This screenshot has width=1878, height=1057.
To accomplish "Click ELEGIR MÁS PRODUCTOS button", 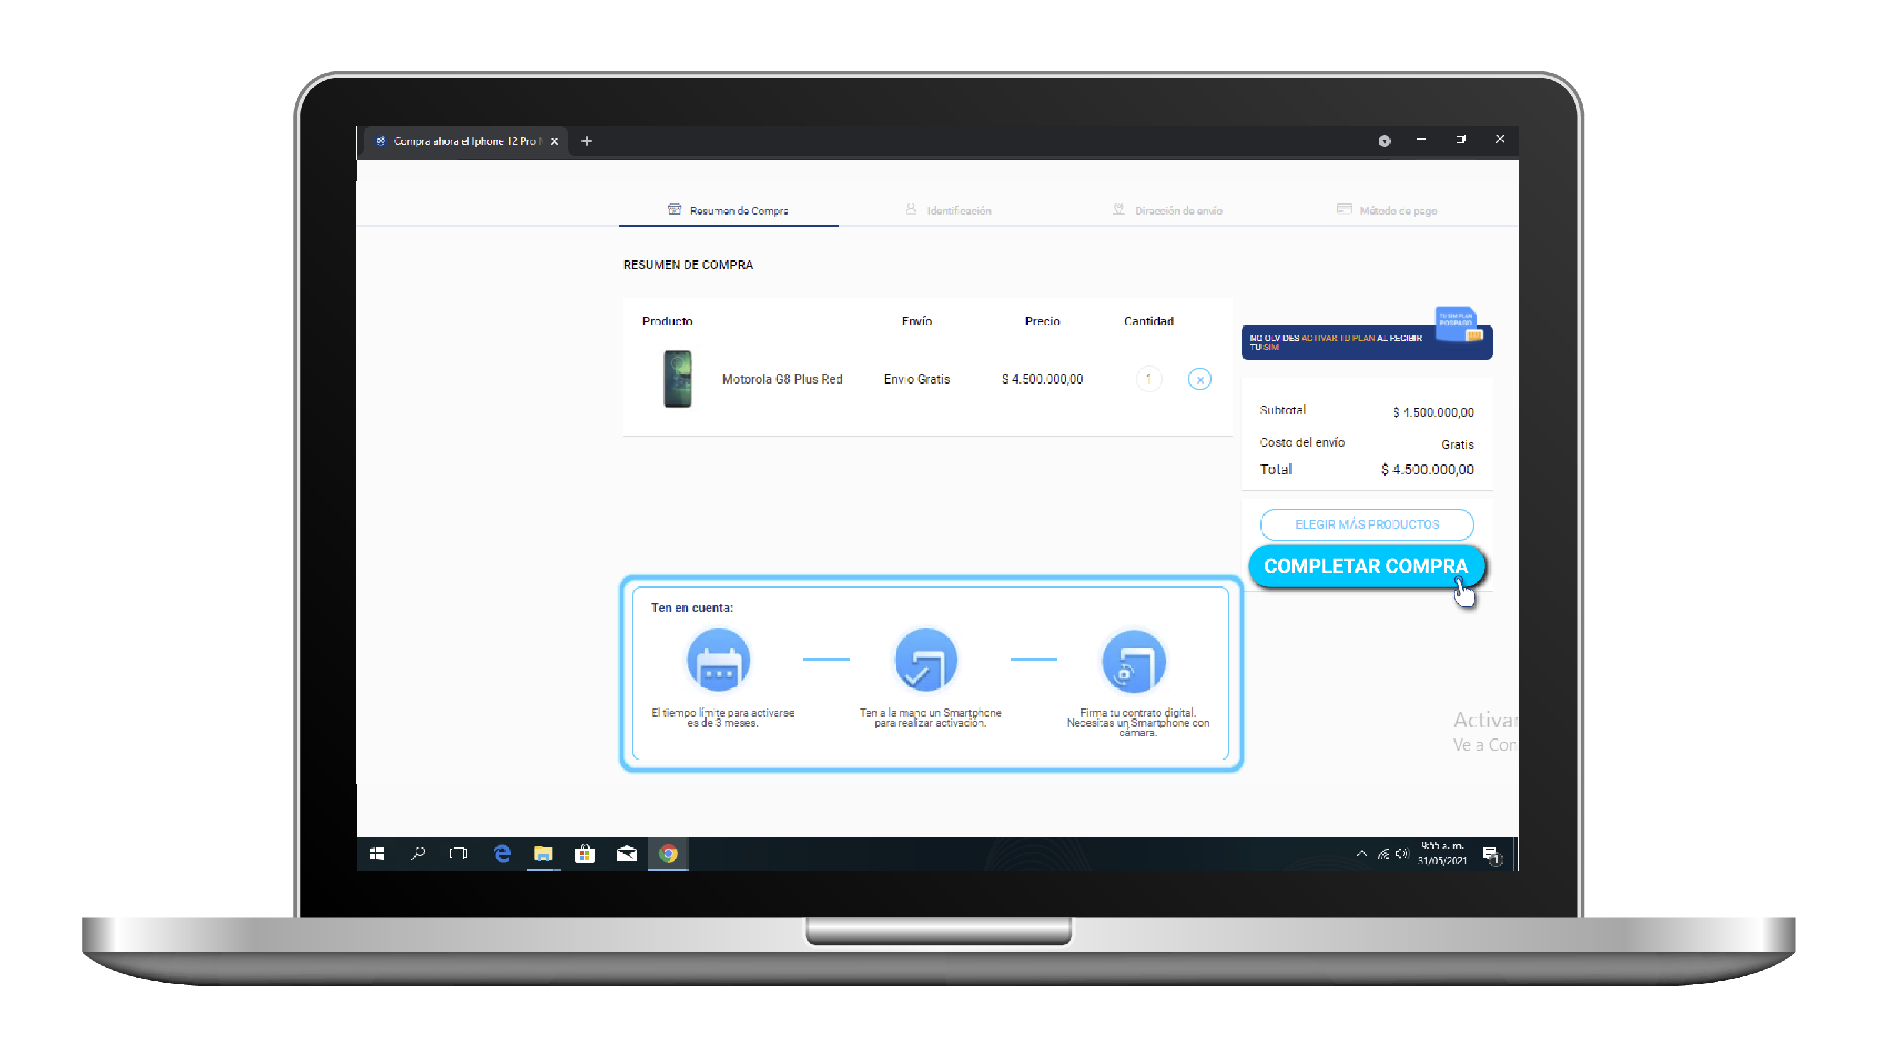I will [1366, 524].
